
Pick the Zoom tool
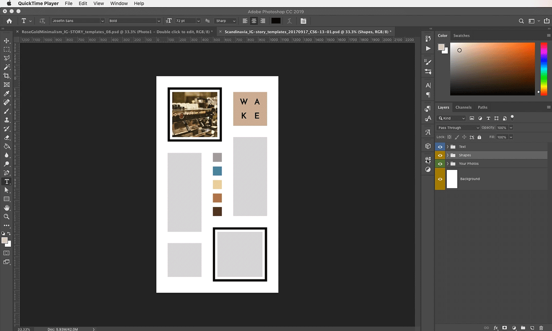coord(7,217)
